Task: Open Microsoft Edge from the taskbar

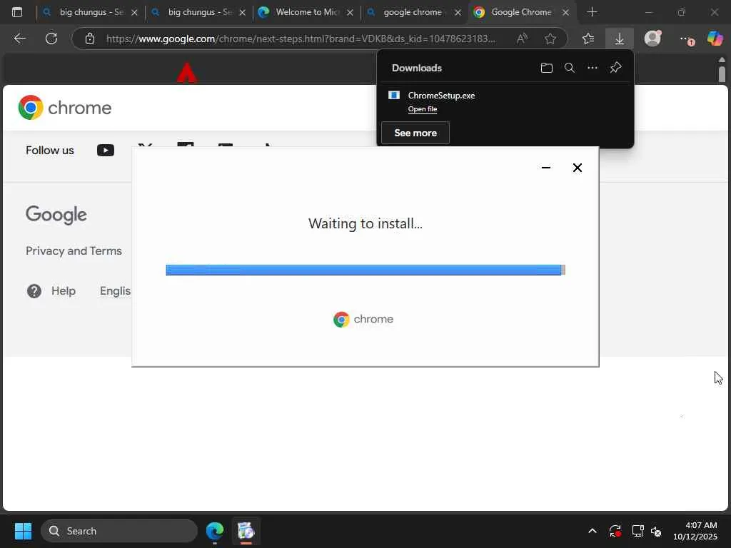Action: [x=215, y=531]
